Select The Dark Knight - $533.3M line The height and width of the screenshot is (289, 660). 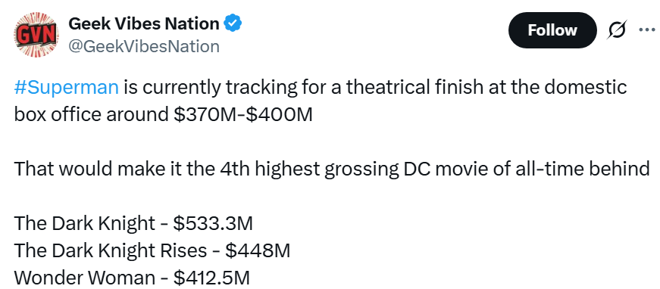(x=133, y=223)
